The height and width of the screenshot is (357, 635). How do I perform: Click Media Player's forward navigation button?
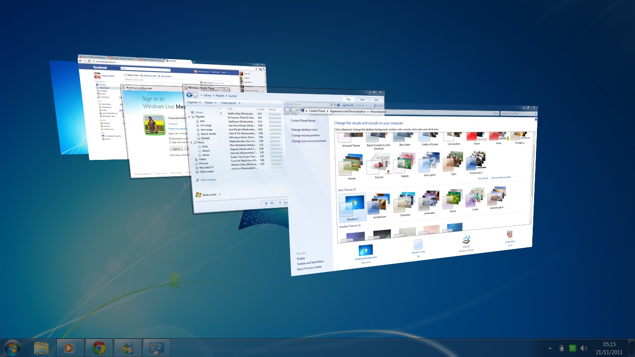[195, 95]
